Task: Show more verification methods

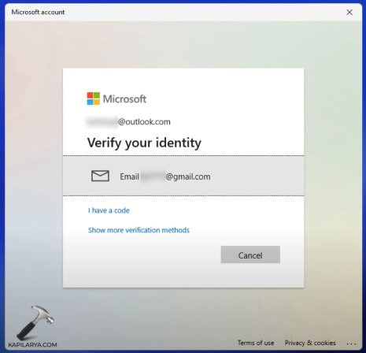Action: pos(139,230)
